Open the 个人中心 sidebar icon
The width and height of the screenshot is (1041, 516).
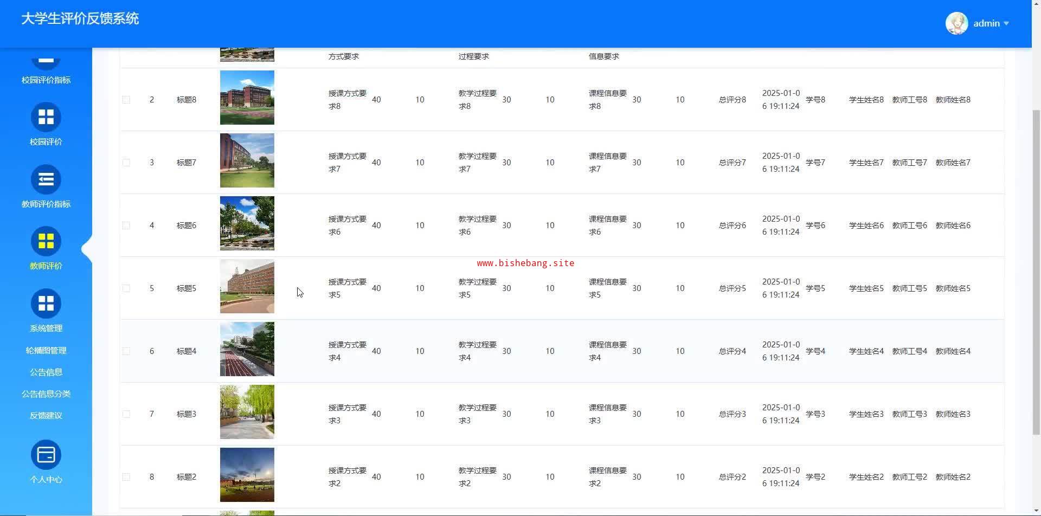coord(46,455)
